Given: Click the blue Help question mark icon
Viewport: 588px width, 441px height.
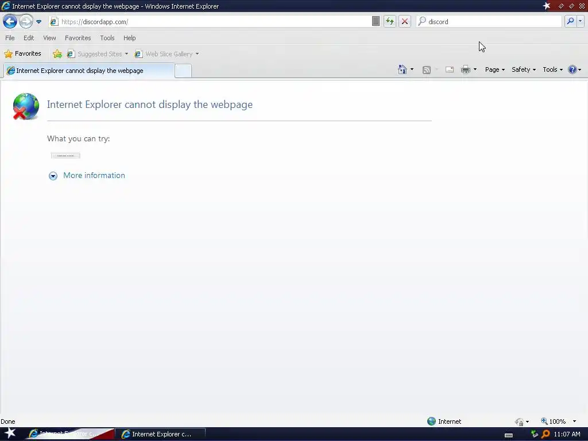Looking at the screenshot, I should pos(572,69).
